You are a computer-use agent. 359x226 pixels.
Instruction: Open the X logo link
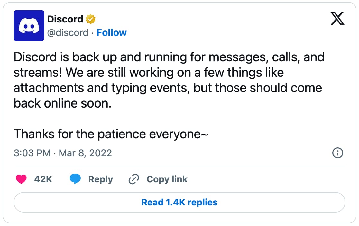point(337,18)
